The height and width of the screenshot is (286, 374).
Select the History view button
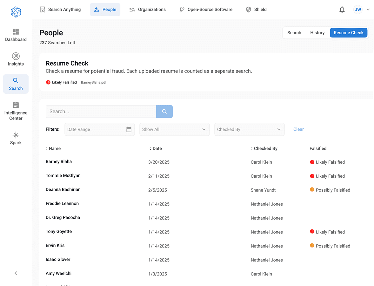point(317,33)
